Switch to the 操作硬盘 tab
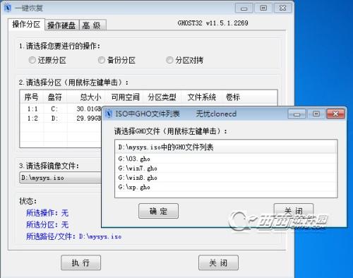Screen dimensions: 353x278 tap(62, 25)
